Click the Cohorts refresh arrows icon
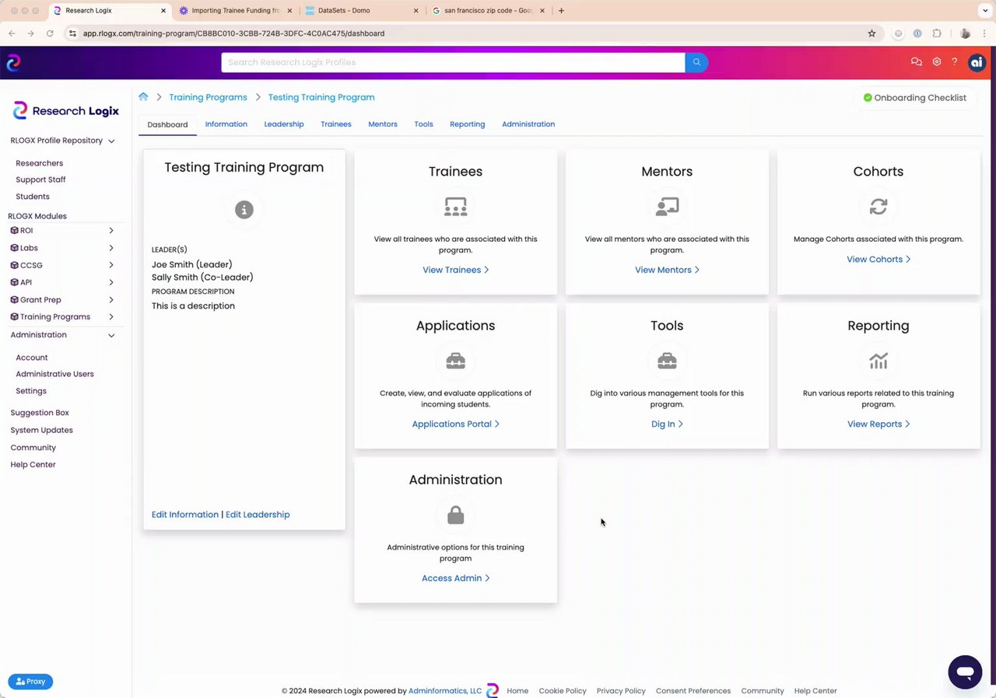 (879, 206)
